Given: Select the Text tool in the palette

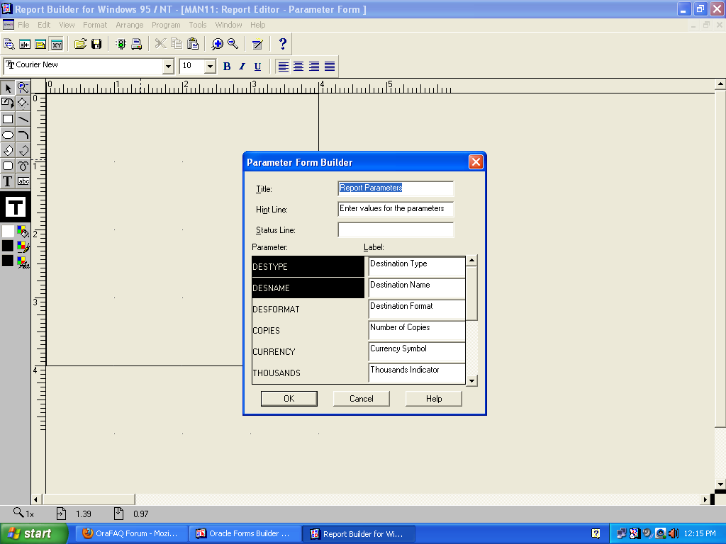Looking at the screenshot, I should (x=8, y=181).
